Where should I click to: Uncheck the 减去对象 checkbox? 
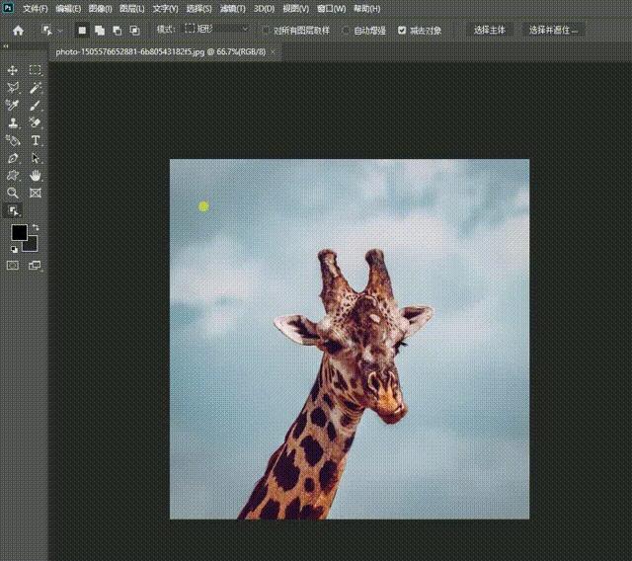pyautogui.click(x=402, y=31)
